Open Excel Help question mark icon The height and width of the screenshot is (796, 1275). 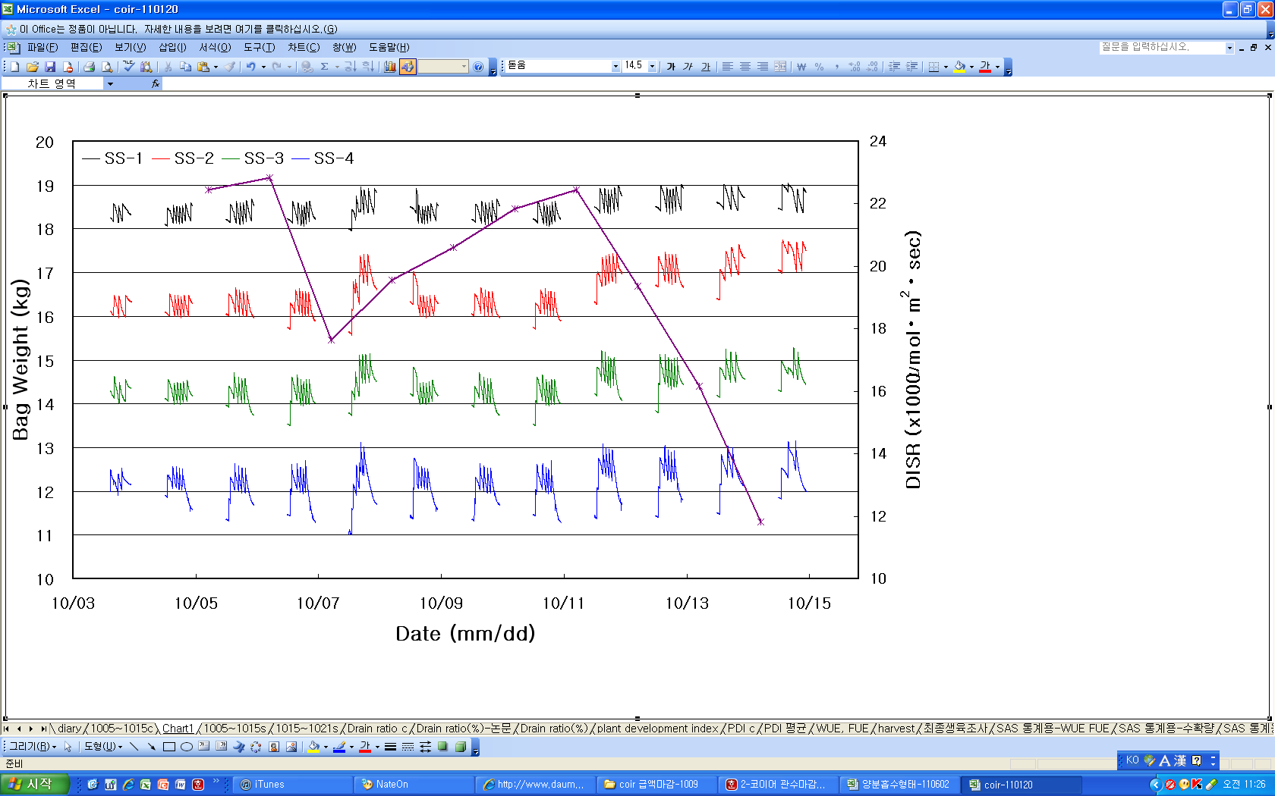478,67
